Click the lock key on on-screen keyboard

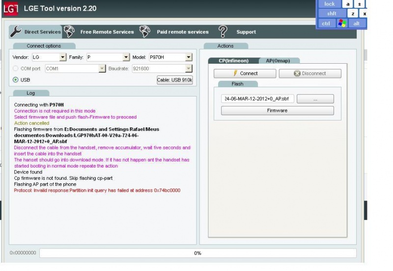pyautogui.click(x=329, y=4)
